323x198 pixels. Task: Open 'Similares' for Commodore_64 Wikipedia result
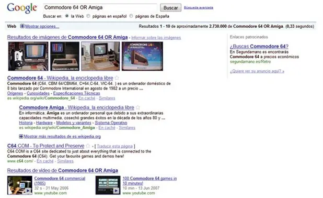click(x=107, y=98)
